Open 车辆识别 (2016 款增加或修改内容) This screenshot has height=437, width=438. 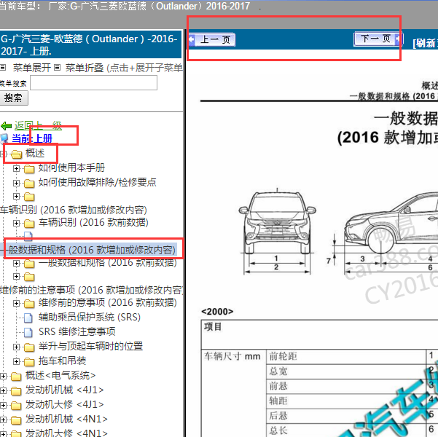click(x=74, y=210)
